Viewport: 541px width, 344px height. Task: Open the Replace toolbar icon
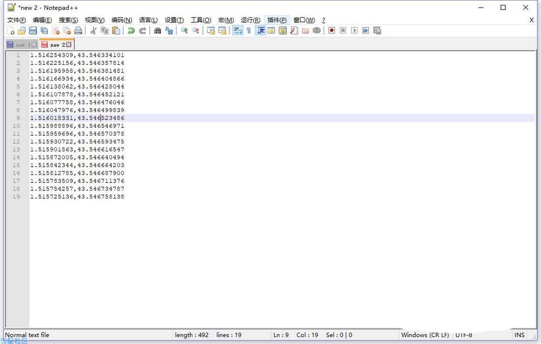169,31
